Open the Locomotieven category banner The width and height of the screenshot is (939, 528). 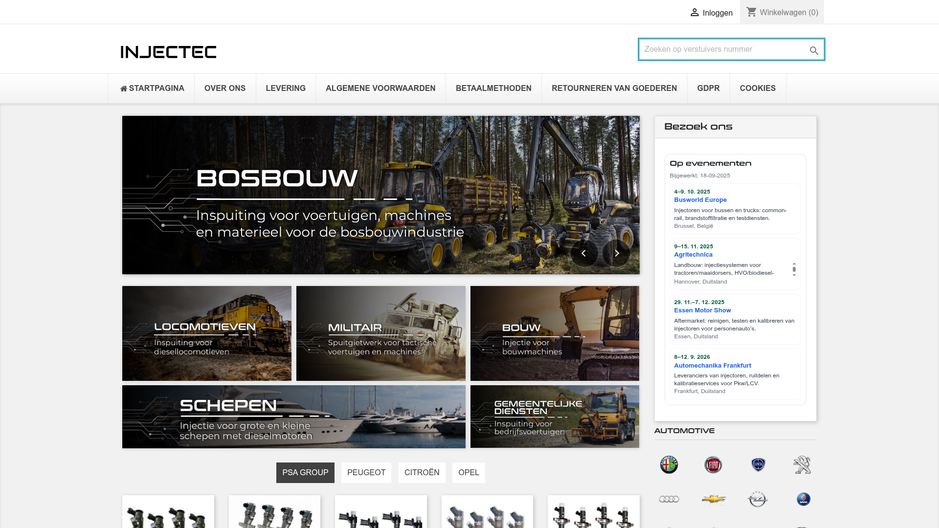[x=207, y=333]
